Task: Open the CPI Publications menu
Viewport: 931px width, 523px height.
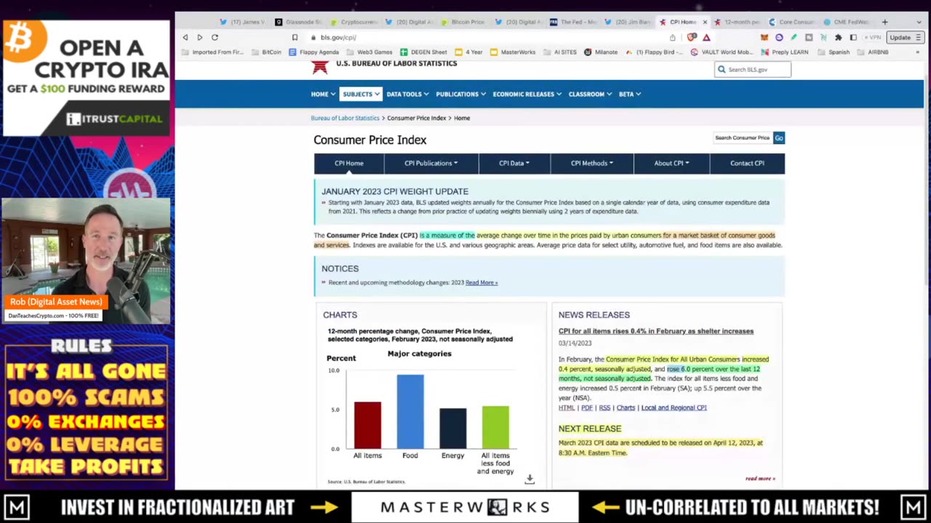Action: click(x=431, y=163)
